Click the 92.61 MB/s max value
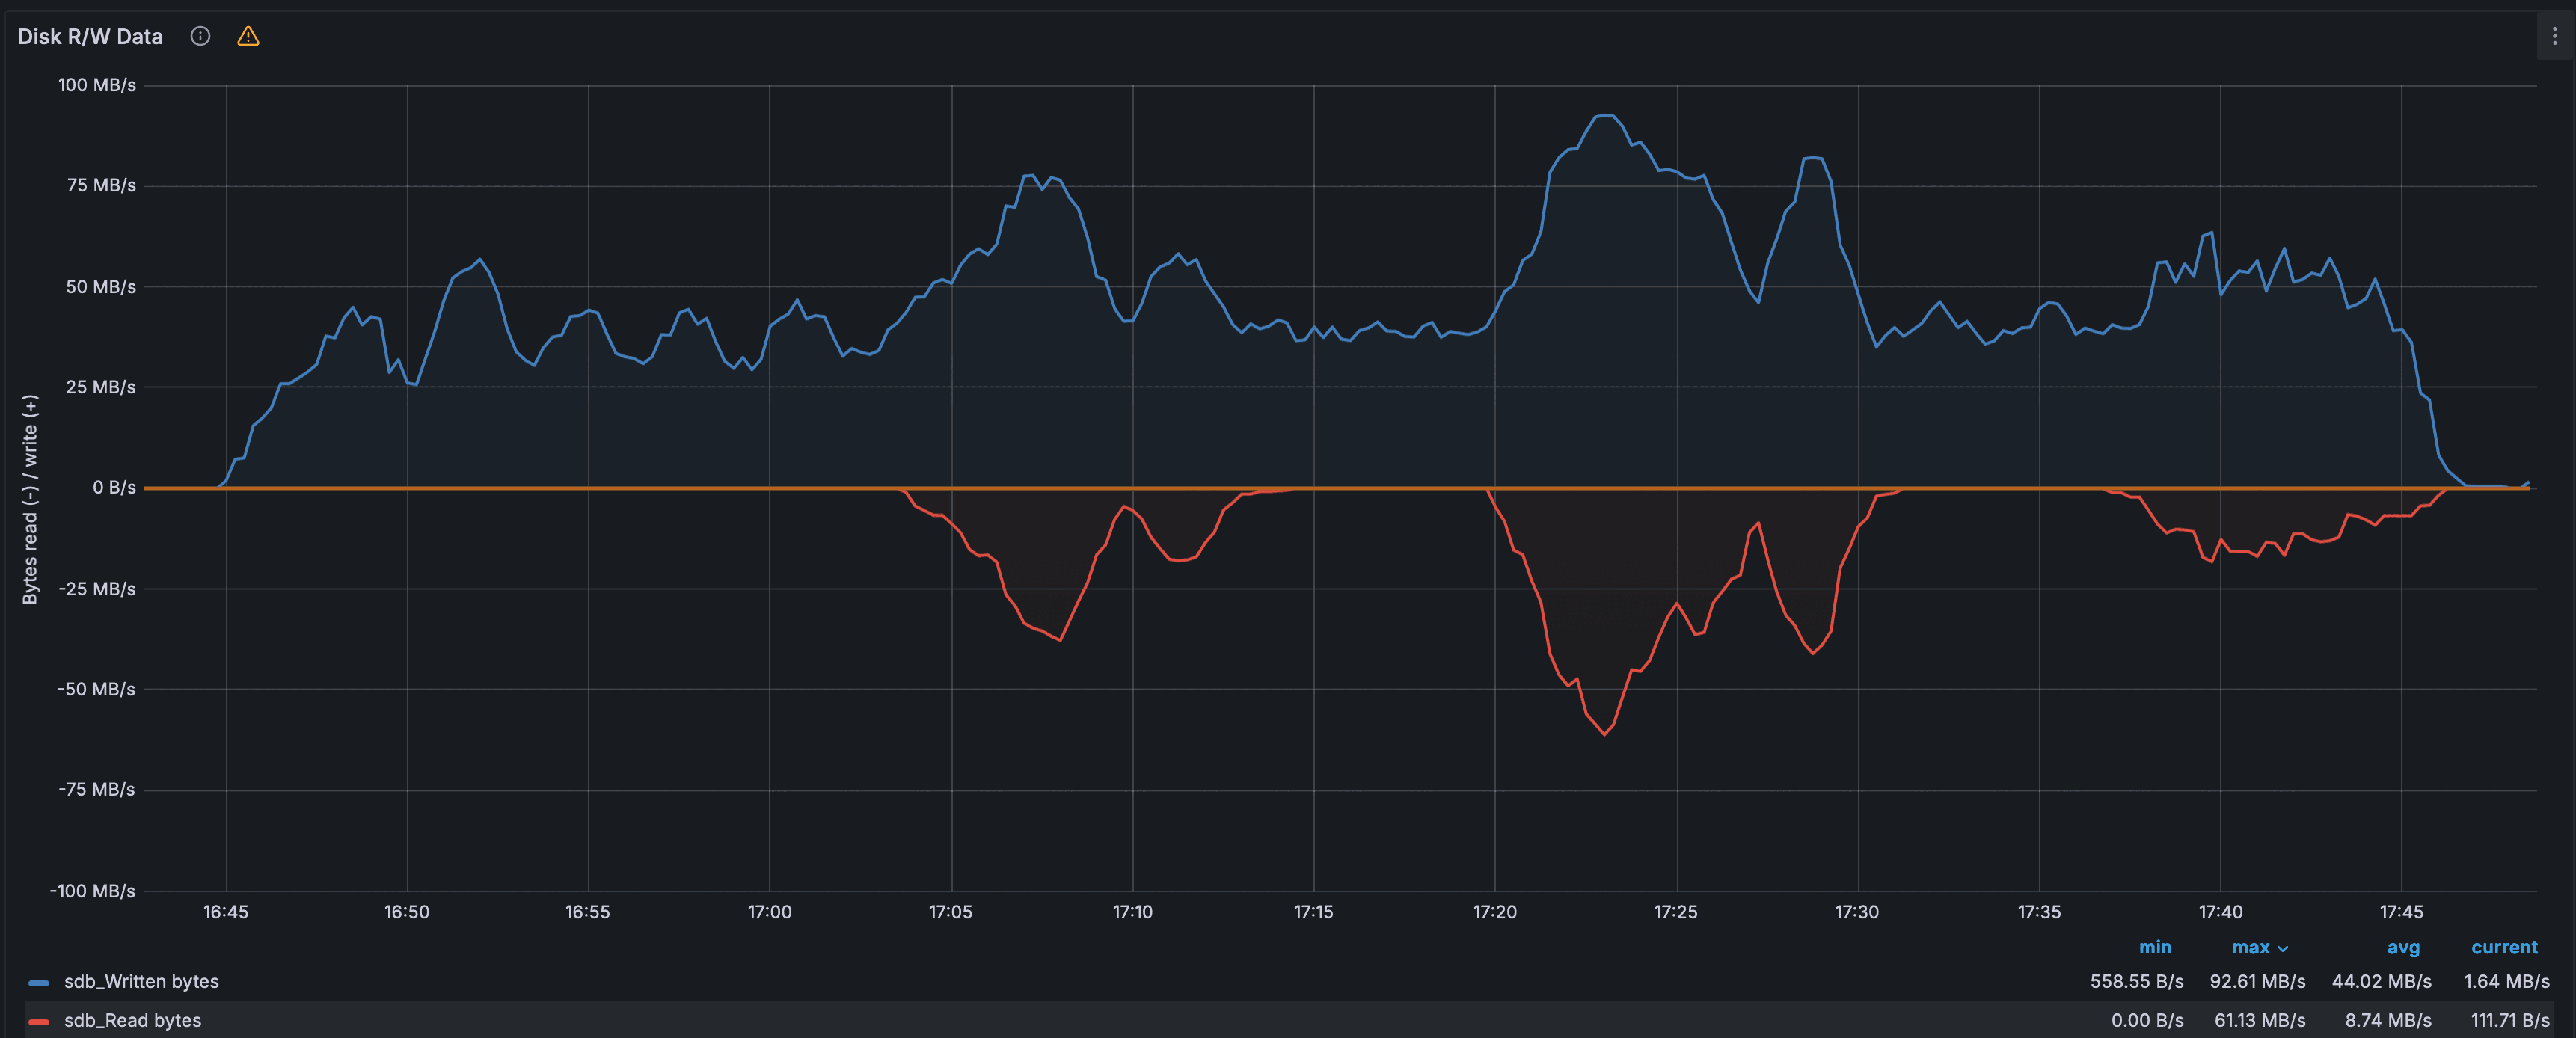This screenshot has height=1038, width=2576. pos(2257,981)
